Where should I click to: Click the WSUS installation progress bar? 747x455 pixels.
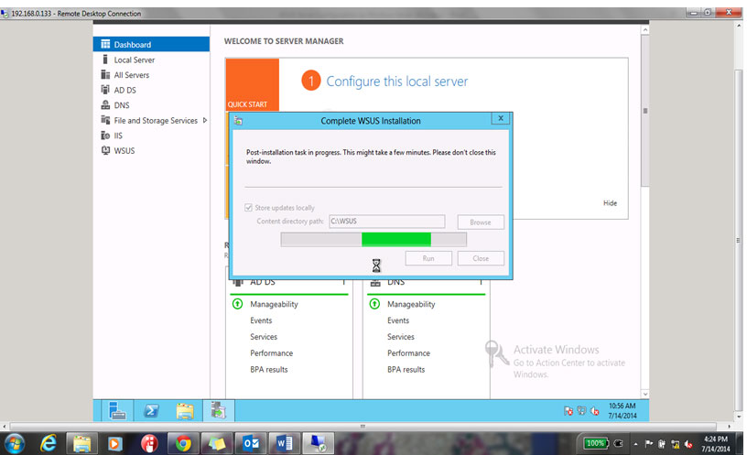pos(373,239)
